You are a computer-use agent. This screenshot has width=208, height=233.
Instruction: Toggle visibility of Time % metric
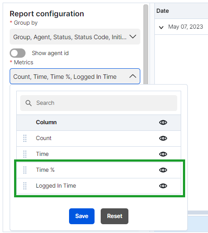click(x=163, y=170)
